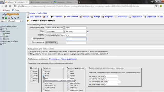
Task: Click the 'Отметить все' link
Action: point(55,59)
